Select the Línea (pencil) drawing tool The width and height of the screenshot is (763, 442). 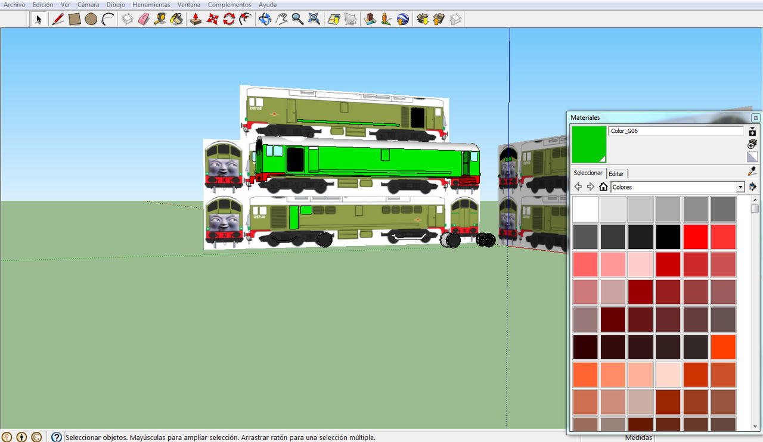click(56, 18)
